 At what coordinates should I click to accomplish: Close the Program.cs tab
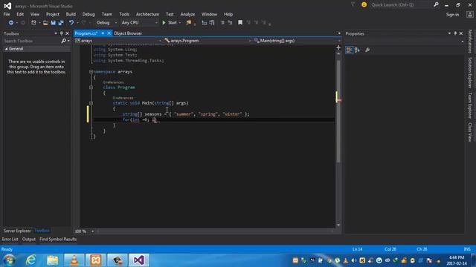109,33
